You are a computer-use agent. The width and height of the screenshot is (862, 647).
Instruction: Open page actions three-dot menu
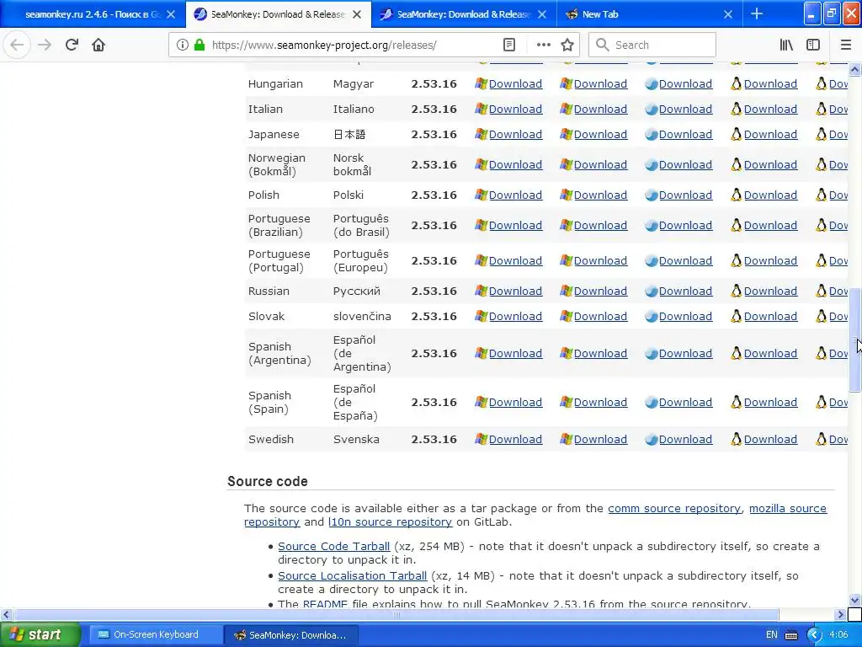click(x=543, y=45)
